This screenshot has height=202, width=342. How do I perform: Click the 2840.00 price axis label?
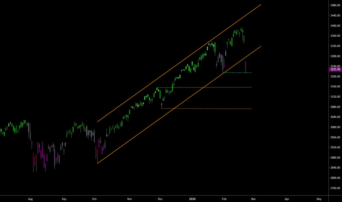pyautogui.click(x=335, y=168)
